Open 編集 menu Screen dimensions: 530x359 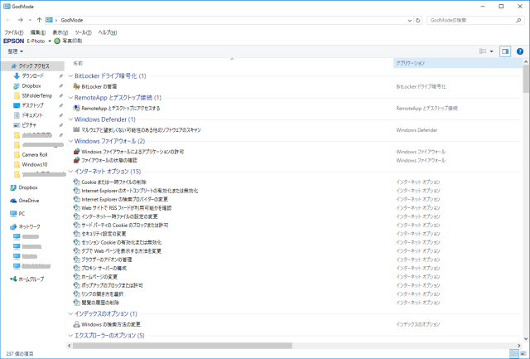[x=38, y=32]
